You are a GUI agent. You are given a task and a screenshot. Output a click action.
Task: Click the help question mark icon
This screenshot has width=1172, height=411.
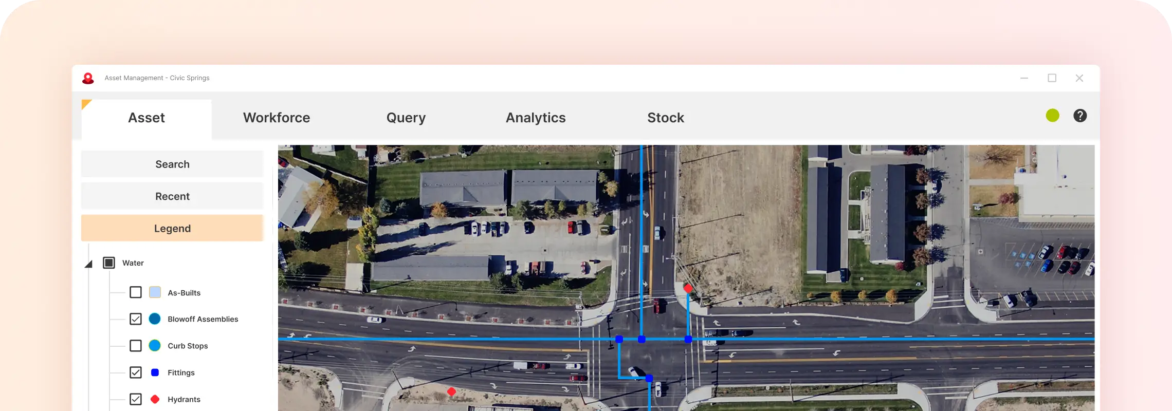1080,116
